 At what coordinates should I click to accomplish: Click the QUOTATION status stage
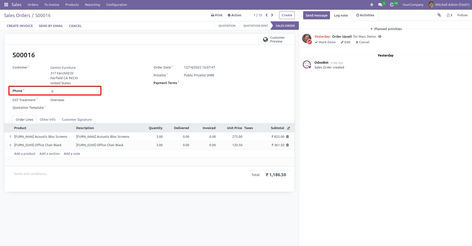227,26
